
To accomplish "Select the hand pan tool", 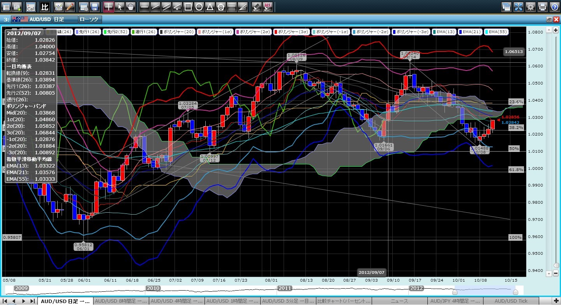I will click(x=131, y=7).
